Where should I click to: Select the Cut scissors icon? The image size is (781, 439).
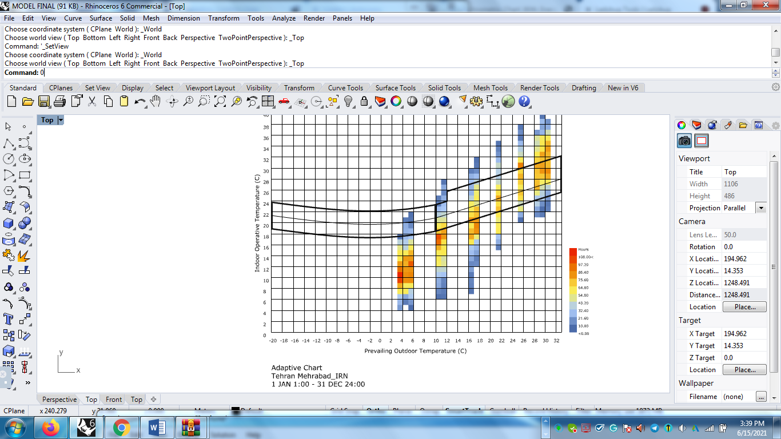(x=92, y=102)
